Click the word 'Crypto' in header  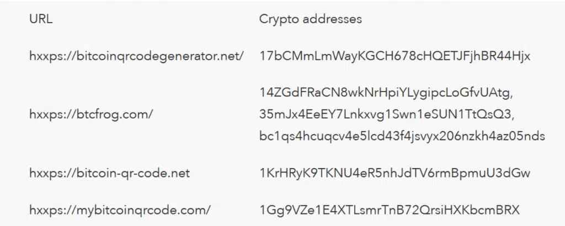279,20
